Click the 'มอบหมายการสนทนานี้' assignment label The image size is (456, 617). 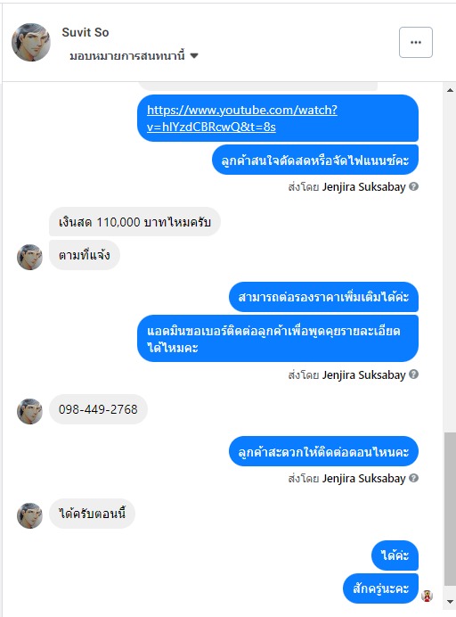pos(127,56)
